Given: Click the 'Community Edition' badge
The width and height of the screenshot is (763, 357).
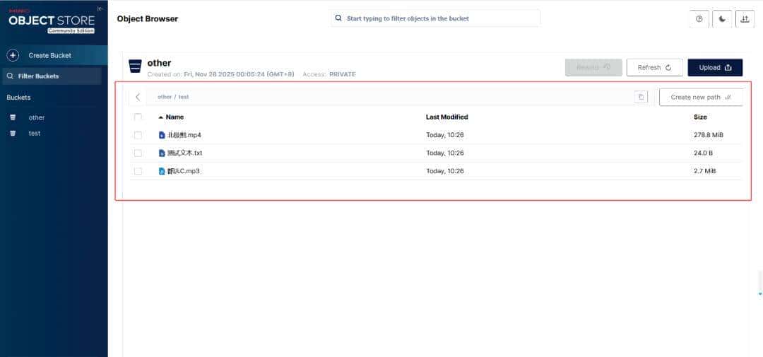Looking at the screenshot, I should click(x=71, y=30).
